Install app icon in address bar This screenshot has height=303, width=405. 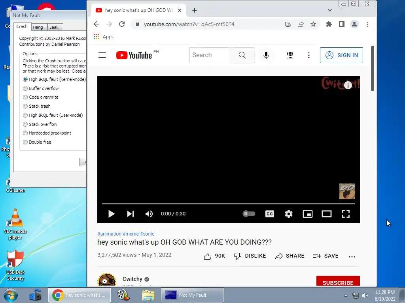[x=288, y=24]
